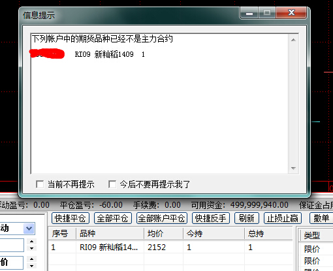
Task: Click the 品种 column header
Action: [x=110, y=234]
